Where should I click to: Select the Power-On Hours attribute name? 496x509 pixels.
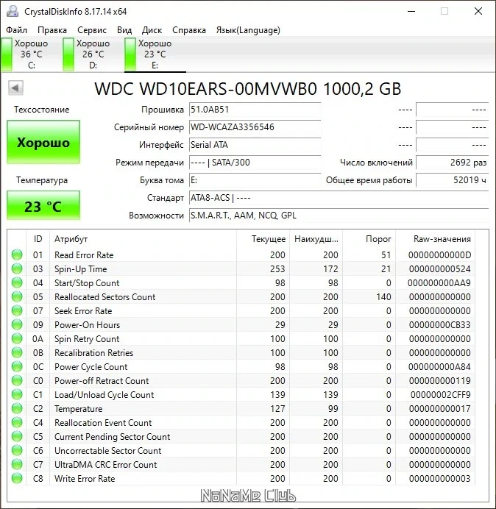pyautogui.click(x=87, y=325)
